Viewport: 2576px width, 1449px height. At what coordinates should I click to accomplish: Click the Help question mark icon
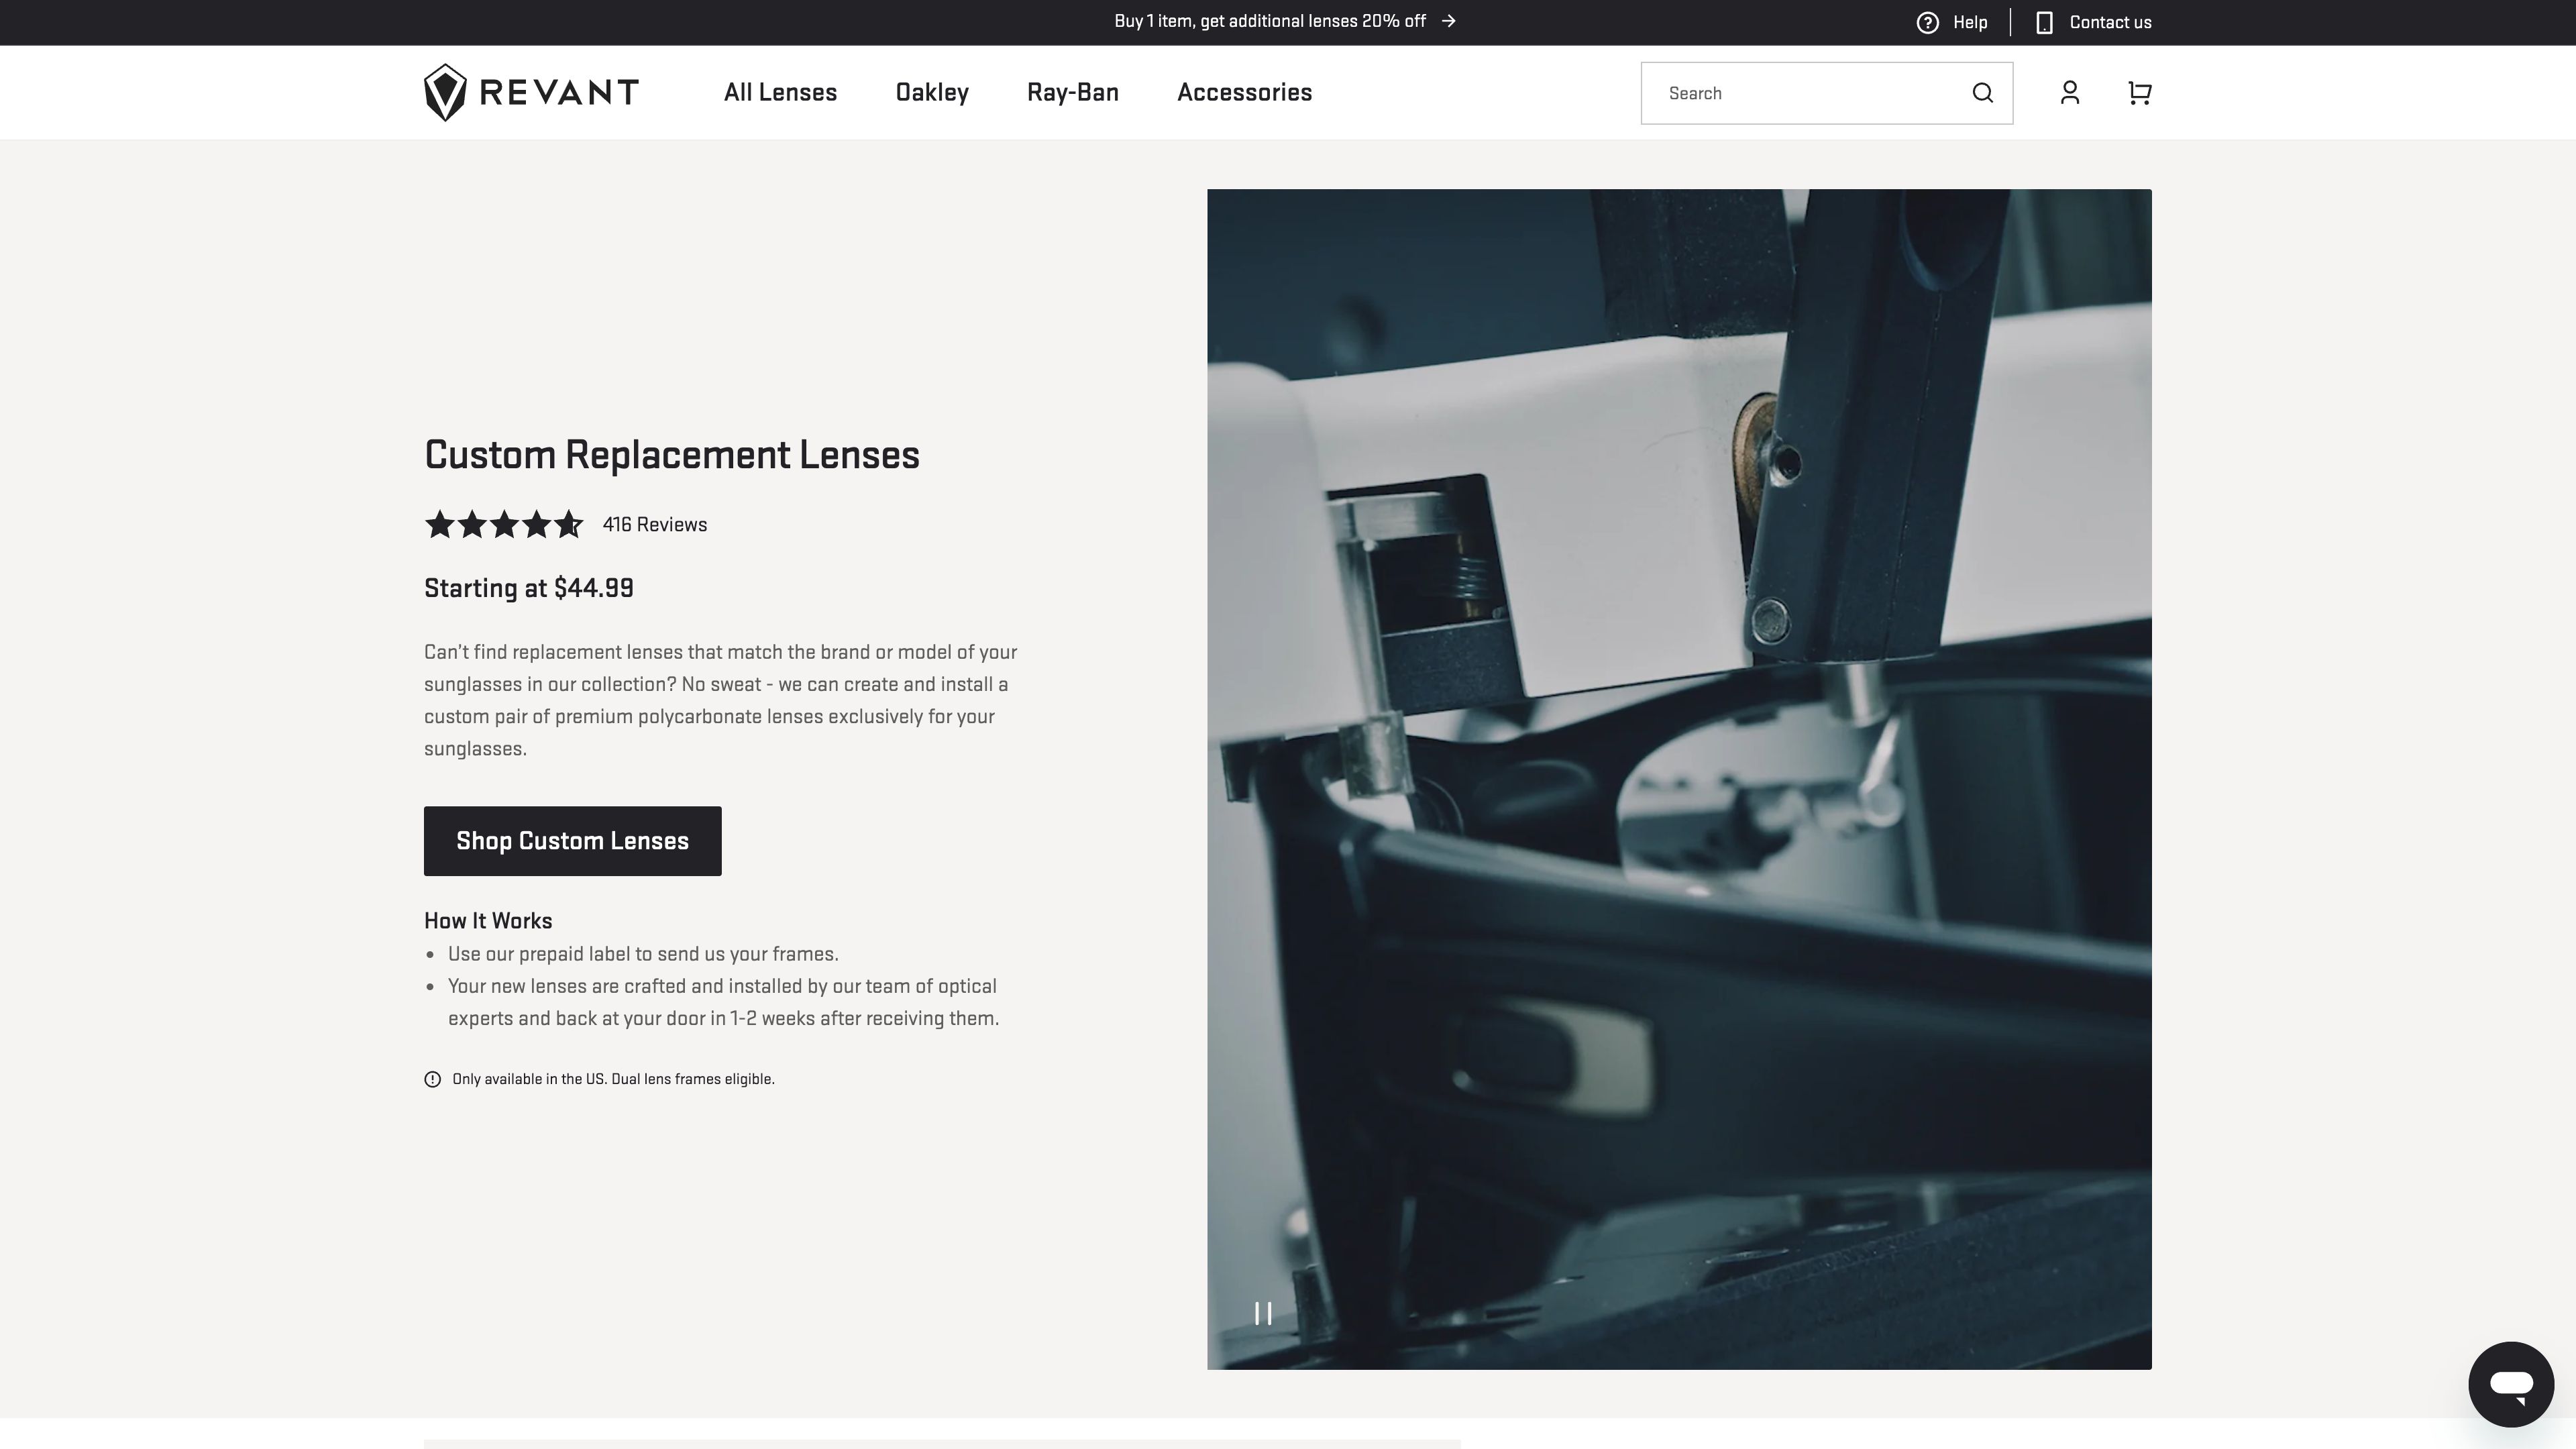point(1928,21)
